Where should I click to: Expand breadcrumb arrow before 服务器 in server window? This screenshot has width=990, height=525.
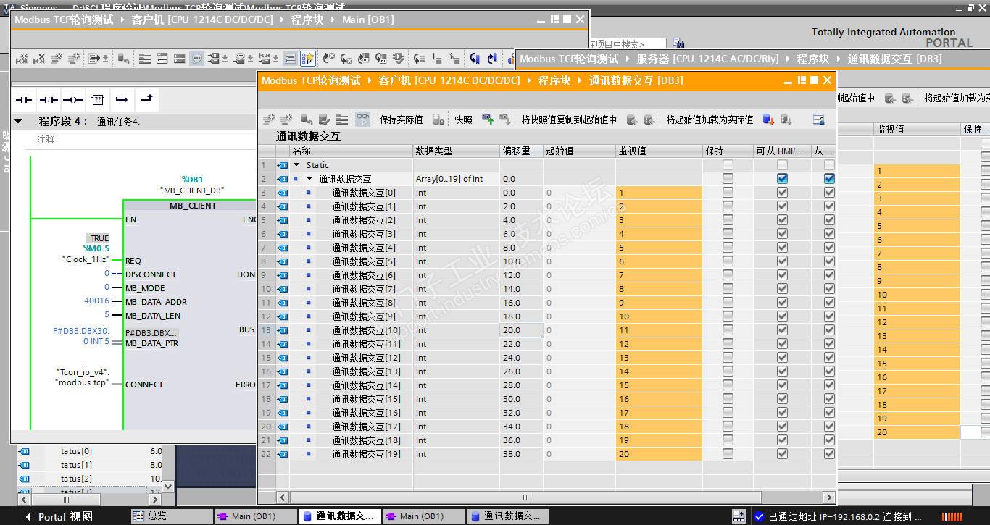628,59
